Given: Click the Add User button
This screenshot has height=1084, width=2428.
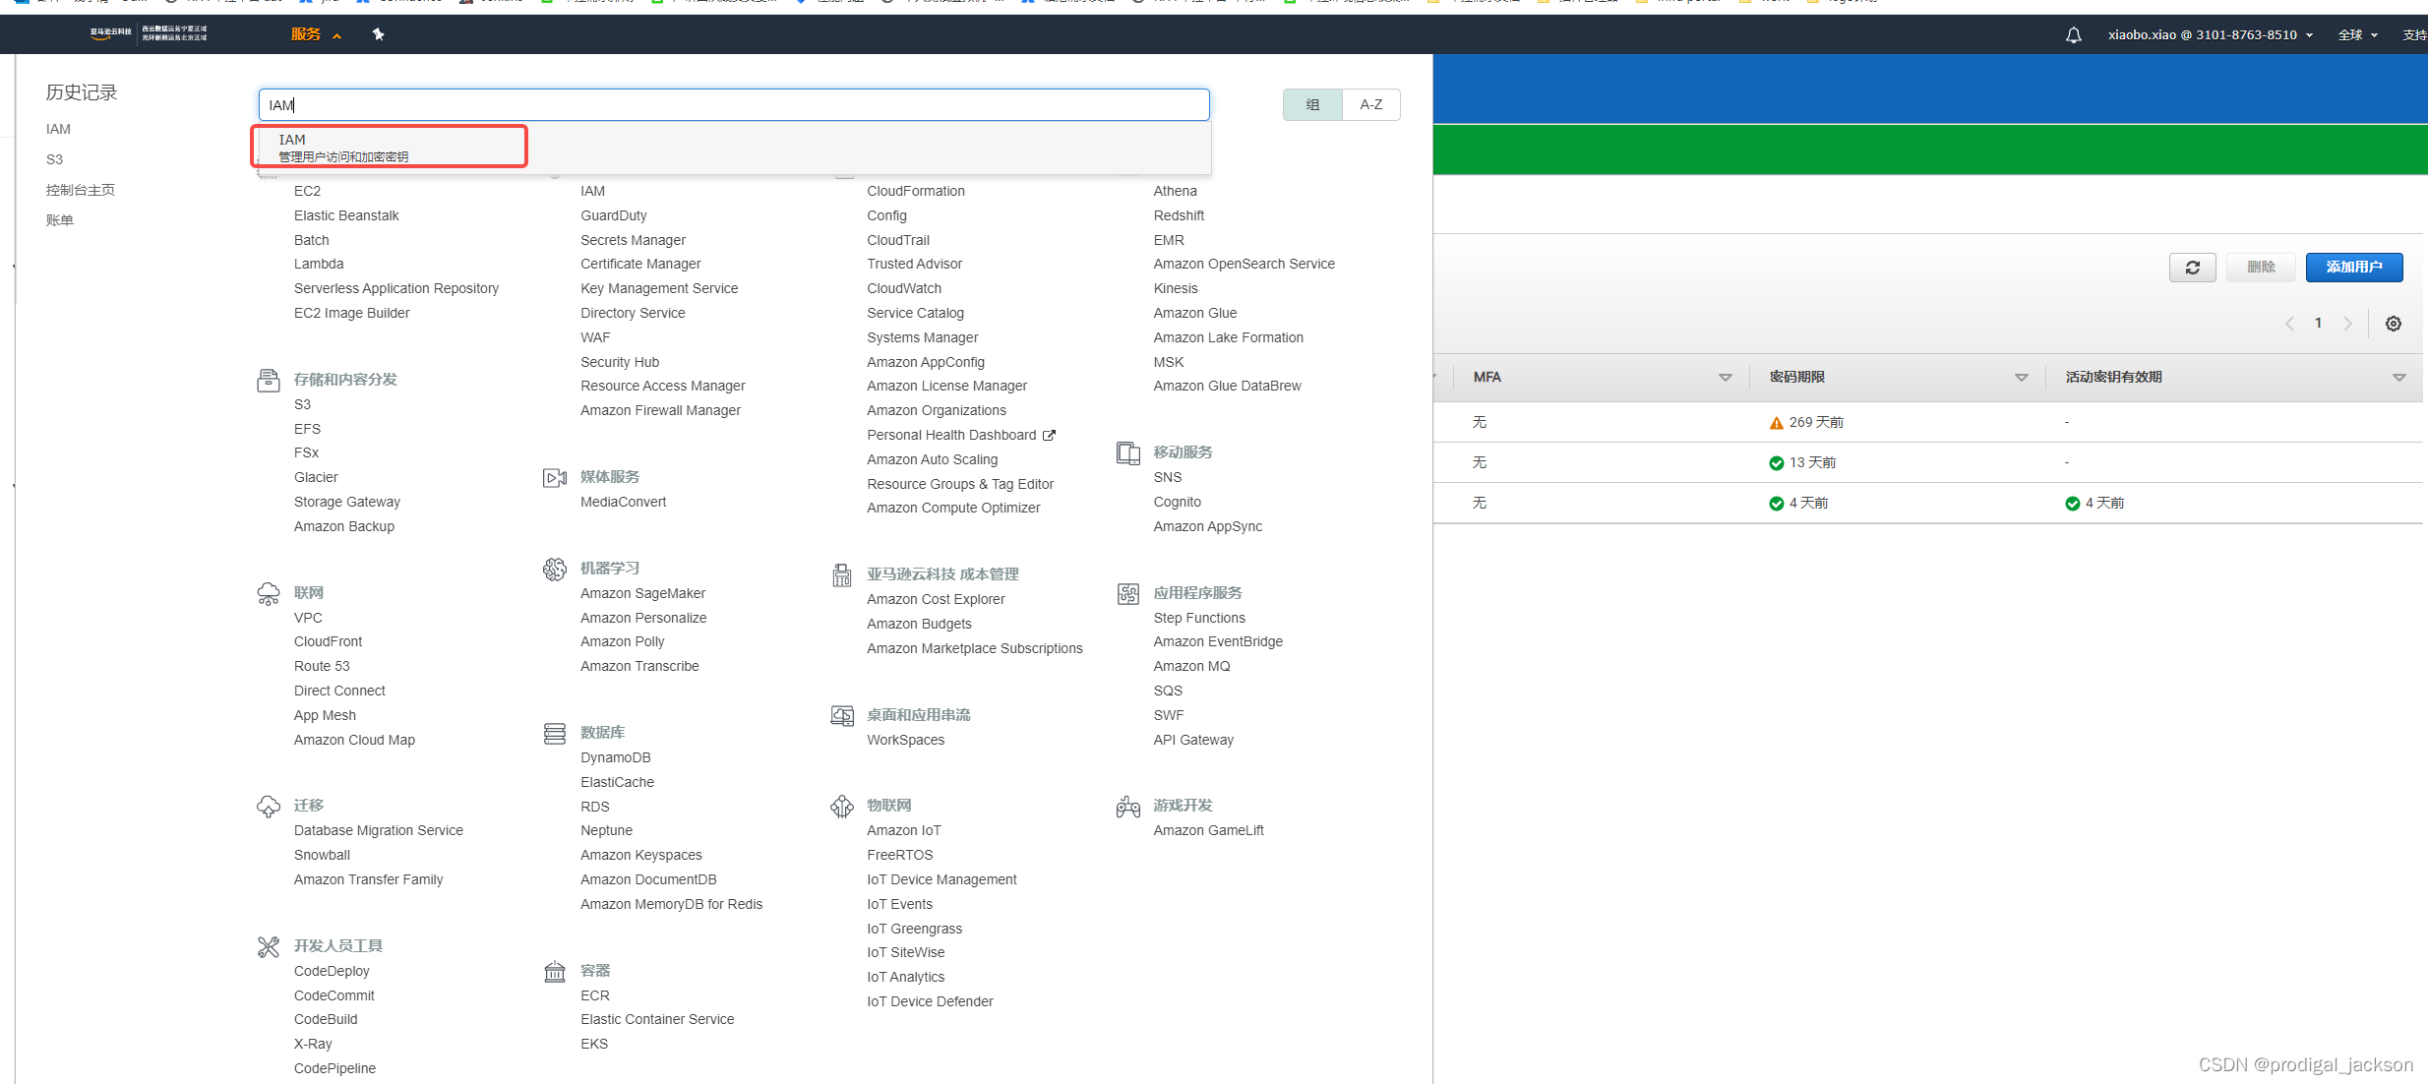Looking at the screenshot, I should [2353, 267].
